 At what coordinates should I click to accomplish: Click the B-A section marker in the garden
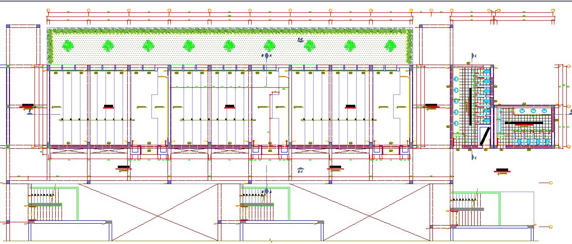click(x=267, y=56)
